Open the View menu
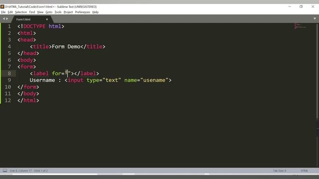The image size is (319, 179). [x=40, y=12]
